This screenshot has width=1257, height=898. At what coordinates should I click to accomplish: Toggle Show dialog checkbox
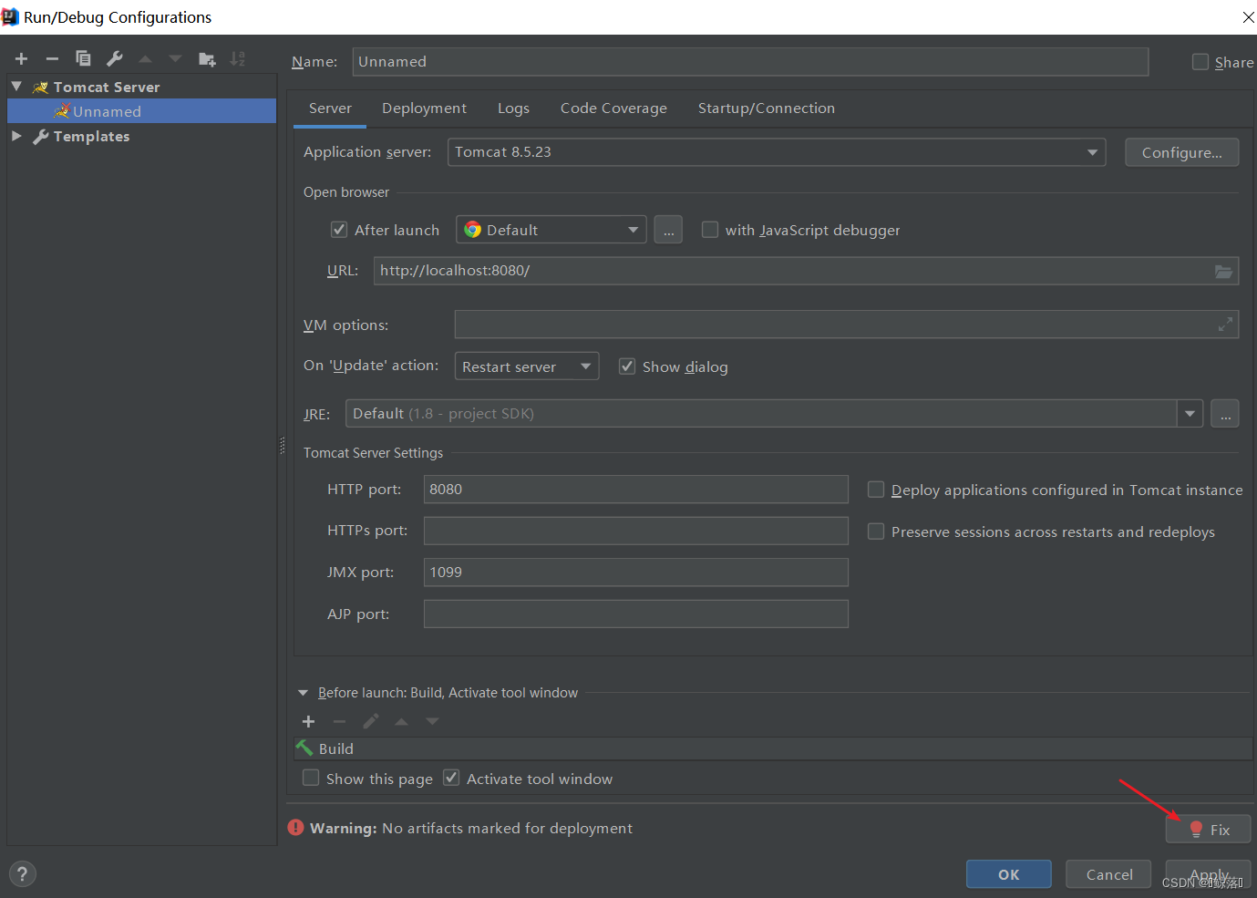tap(627, 366)
